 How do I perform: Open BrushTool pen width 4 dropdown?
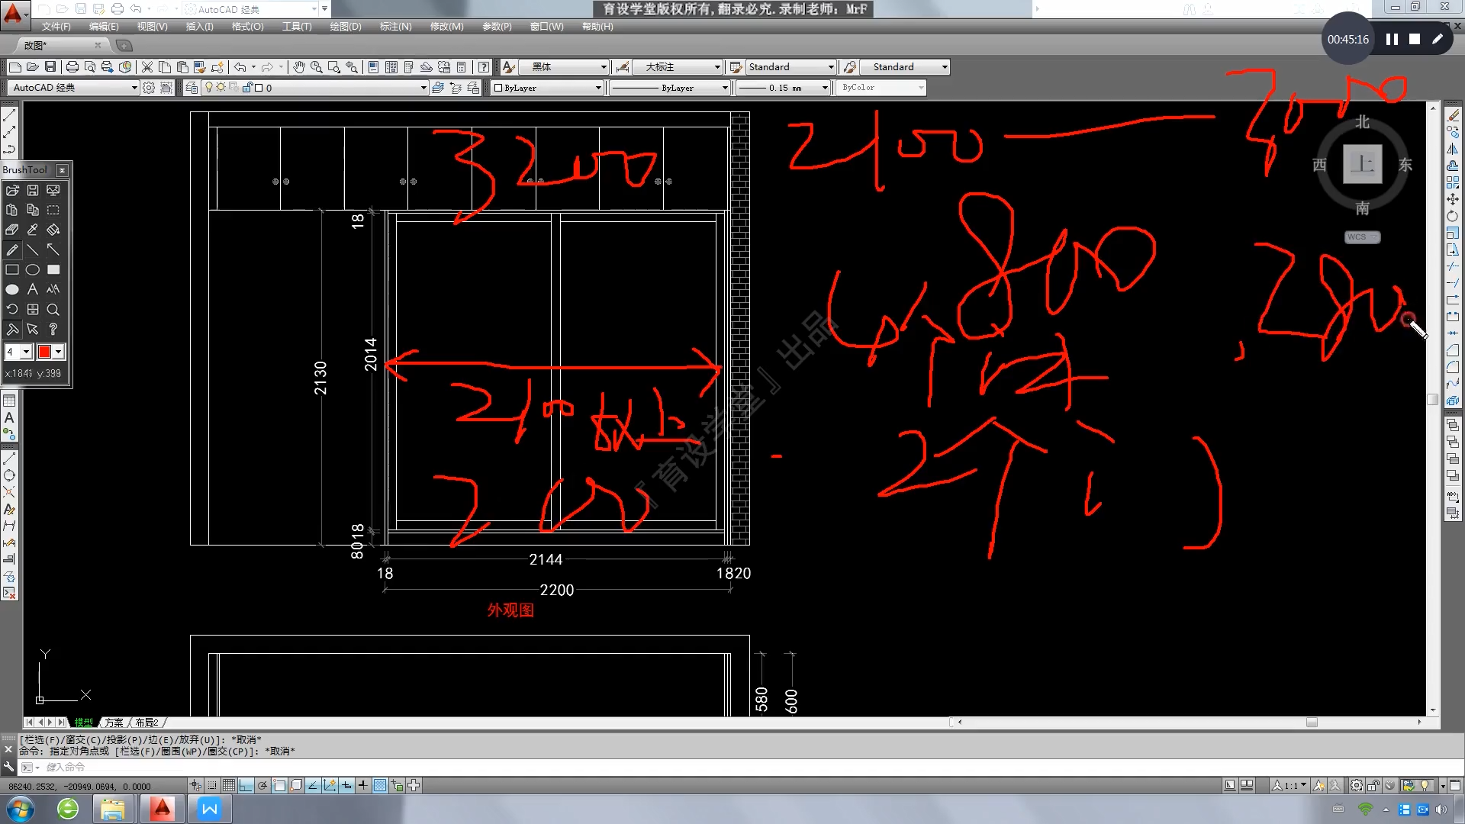[26, 352]
